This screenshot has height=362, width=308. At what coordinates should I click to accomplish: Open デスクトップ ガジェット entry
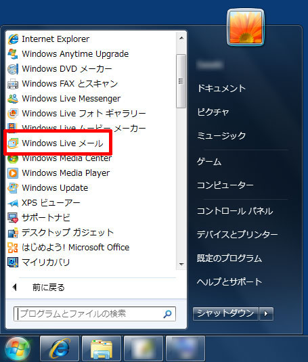68,233
